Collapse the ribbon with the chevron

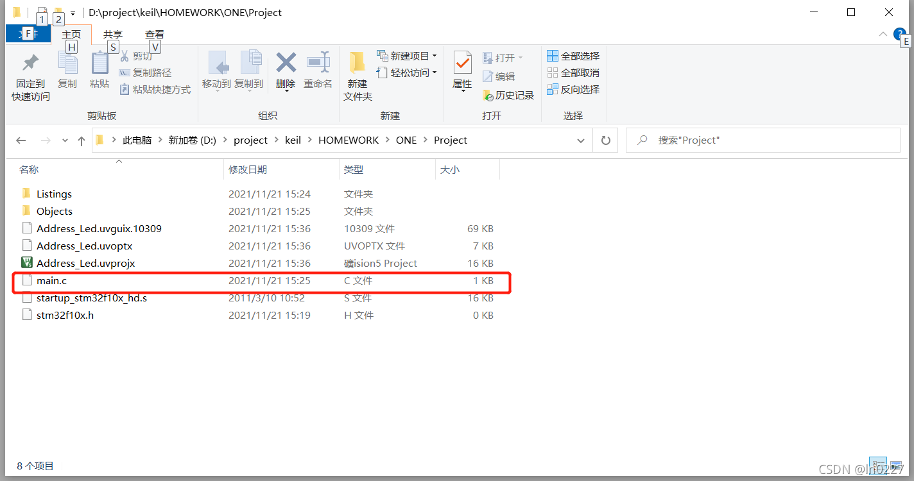[x=883, y=34]
